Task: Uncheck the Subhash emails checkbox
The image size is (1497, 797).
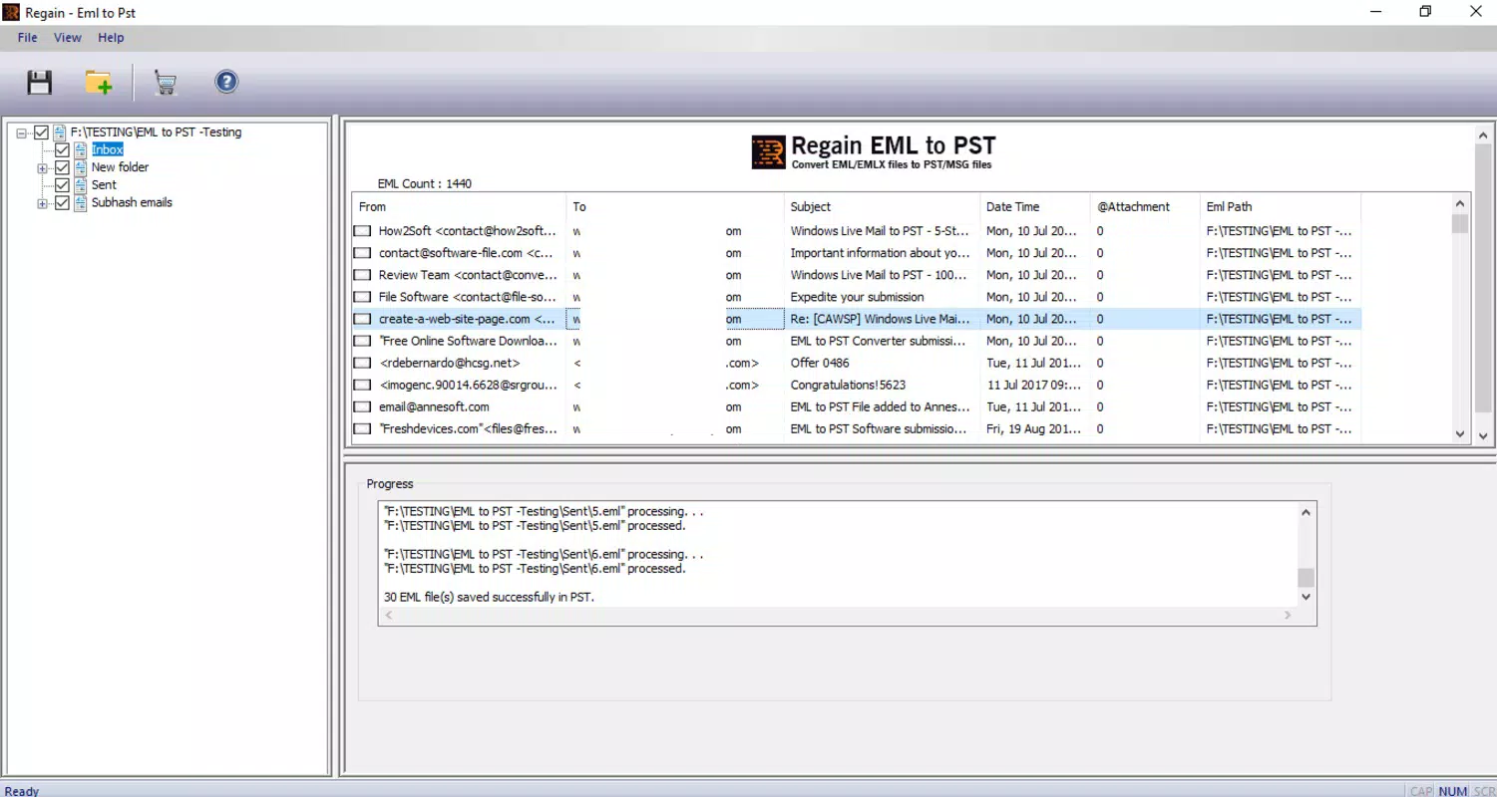Action: [x=62, y=203]
